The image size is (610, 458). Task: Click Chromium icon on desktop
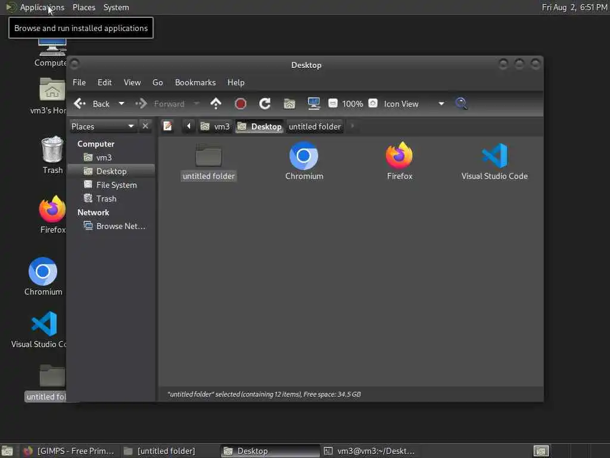coord(43,271)
